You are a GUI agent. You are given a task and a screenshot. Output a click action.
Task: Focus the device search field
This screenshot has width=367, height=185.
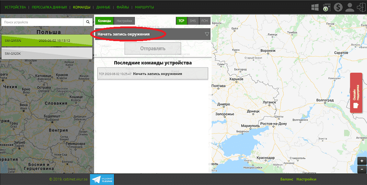point(42,22)
